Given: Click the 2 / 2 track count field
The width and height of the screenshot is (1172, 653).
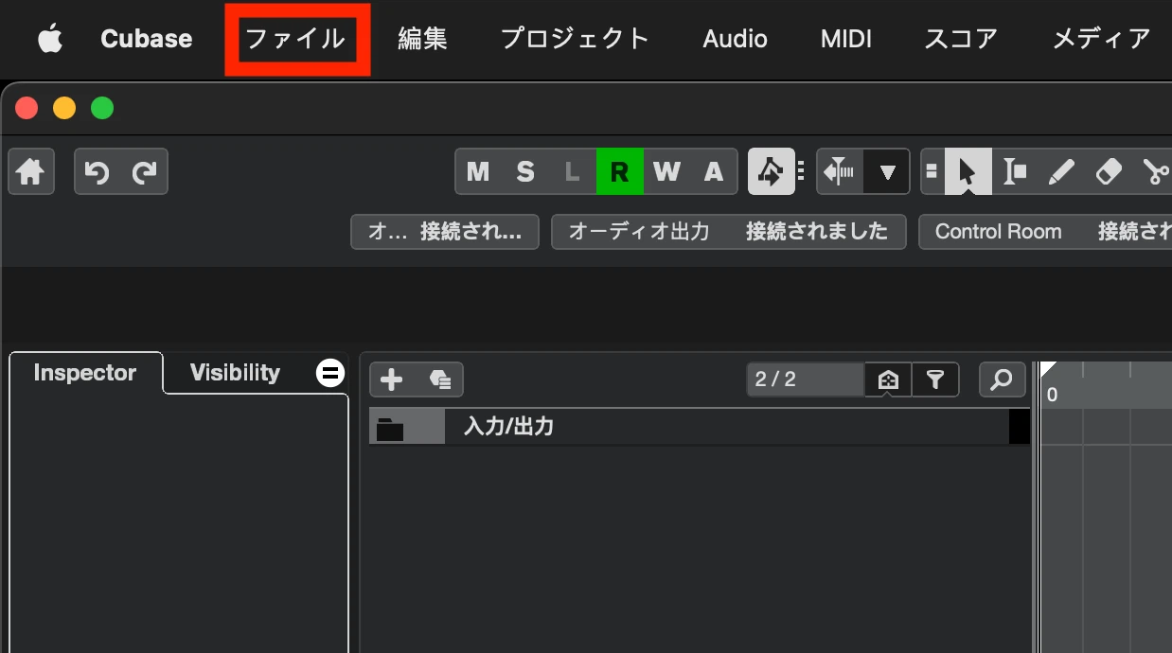Looking at the screenshot, I should 806,379.
